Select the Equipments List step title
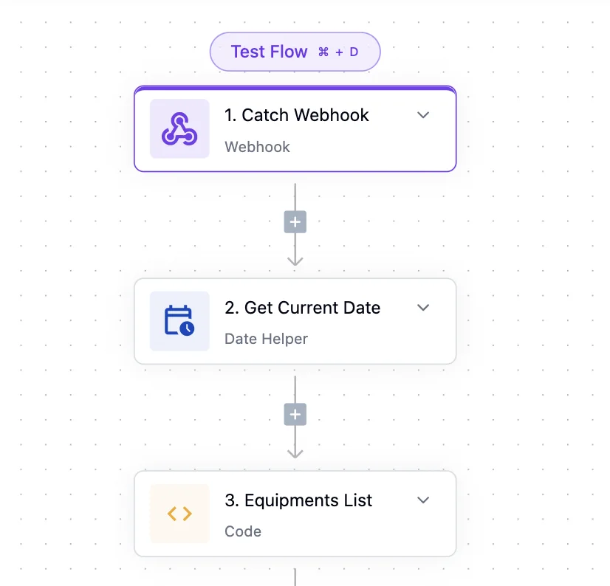Viewport: 610px width, 586px height. tap(298, 500)
